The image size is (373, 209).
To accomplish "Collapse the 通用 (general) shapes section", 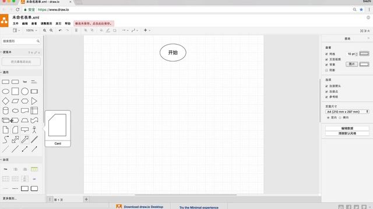I will pos(5,72).
